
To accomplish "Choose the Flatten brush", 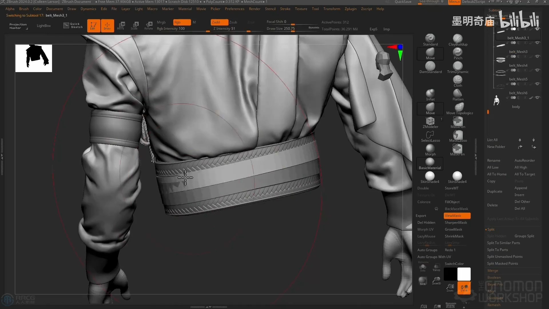I will [458, 95].
